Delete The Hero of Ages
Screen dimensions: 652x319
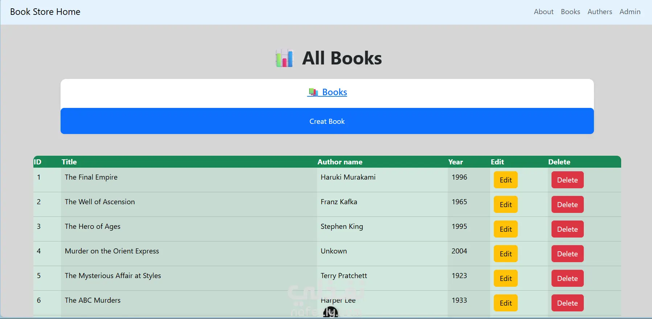[567, 229]
